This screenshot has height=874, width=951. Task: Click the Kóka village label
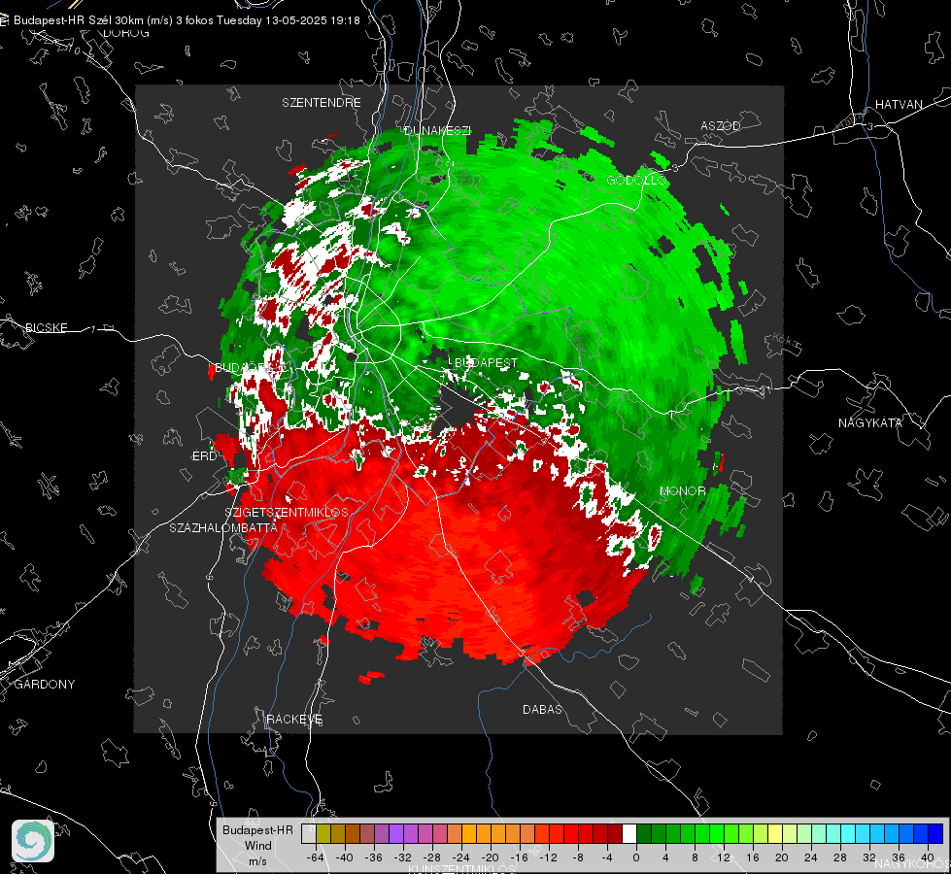[786, 340]
